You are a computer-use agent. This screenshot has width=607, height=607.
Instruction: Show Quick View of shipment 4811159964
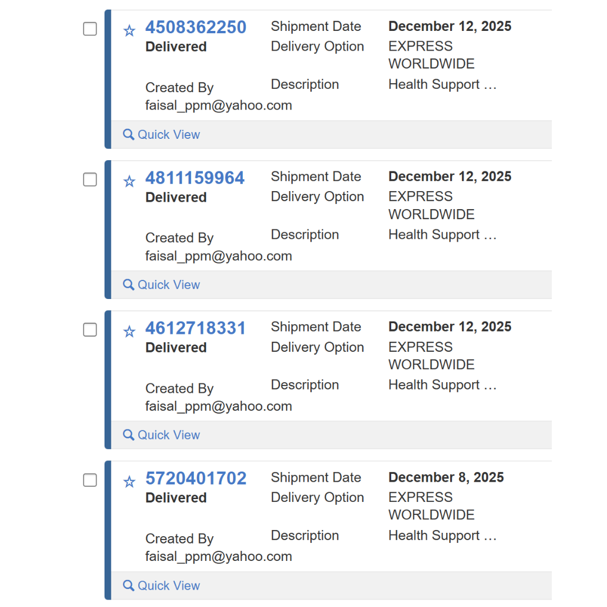click(x=169, y=284)
